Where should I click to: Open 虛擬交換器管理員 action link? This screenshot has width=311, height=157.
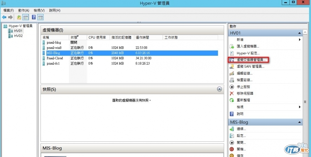(251, 60)
